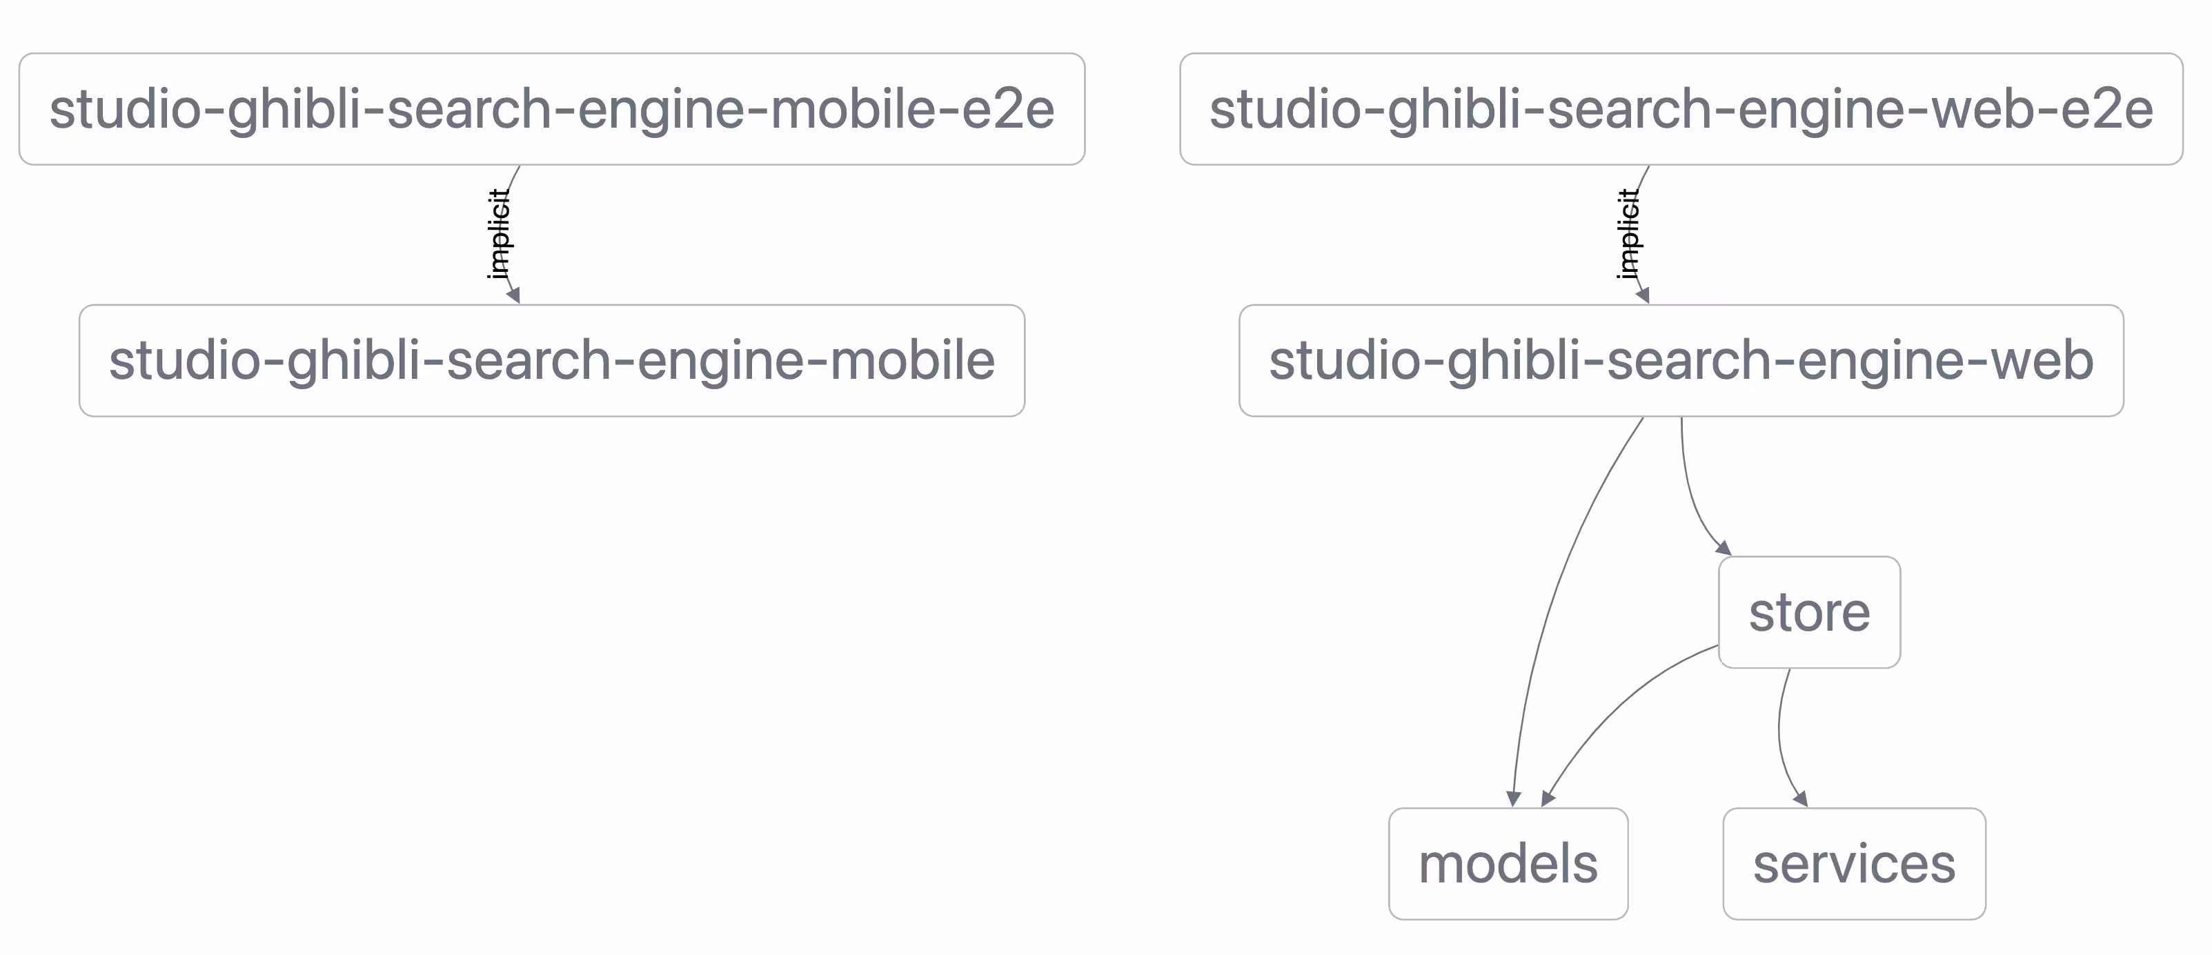Click the studio-ghibli-search-engine-mobile project node
The height and width of the screenshot is (955, 2212).
pyautogui.click(x=551, y=361)
